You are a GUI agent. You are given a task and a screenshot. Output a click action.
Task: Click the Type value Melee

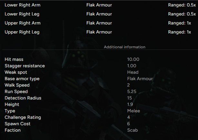pyautogui.click(x=134, y=111)
